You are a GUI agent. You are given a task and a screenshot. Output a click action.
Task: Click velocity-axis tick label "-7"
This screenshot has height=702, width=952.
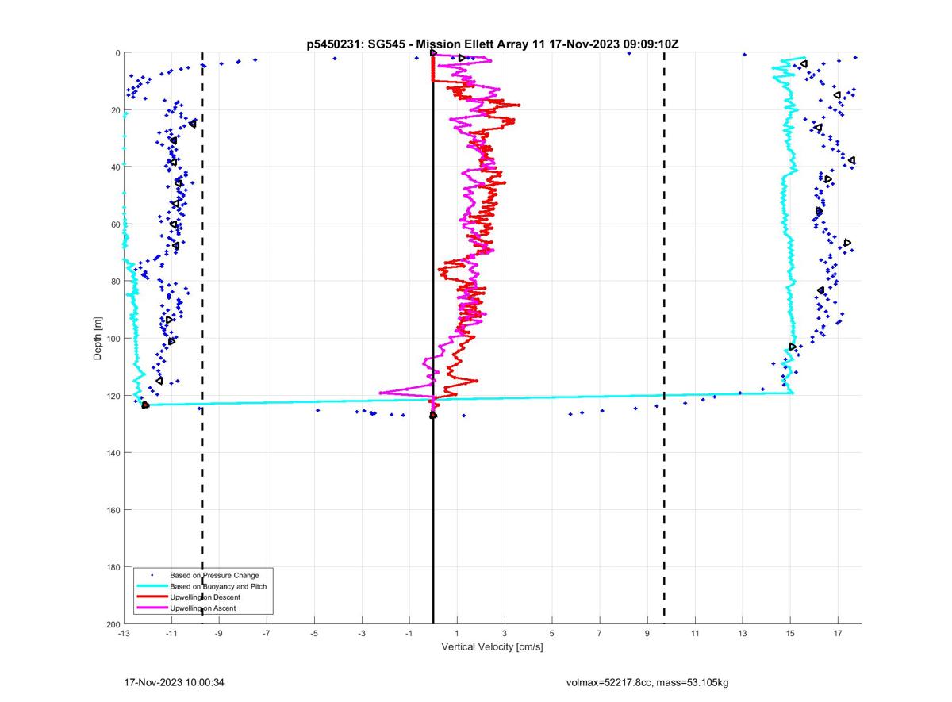tap(267, 634)
